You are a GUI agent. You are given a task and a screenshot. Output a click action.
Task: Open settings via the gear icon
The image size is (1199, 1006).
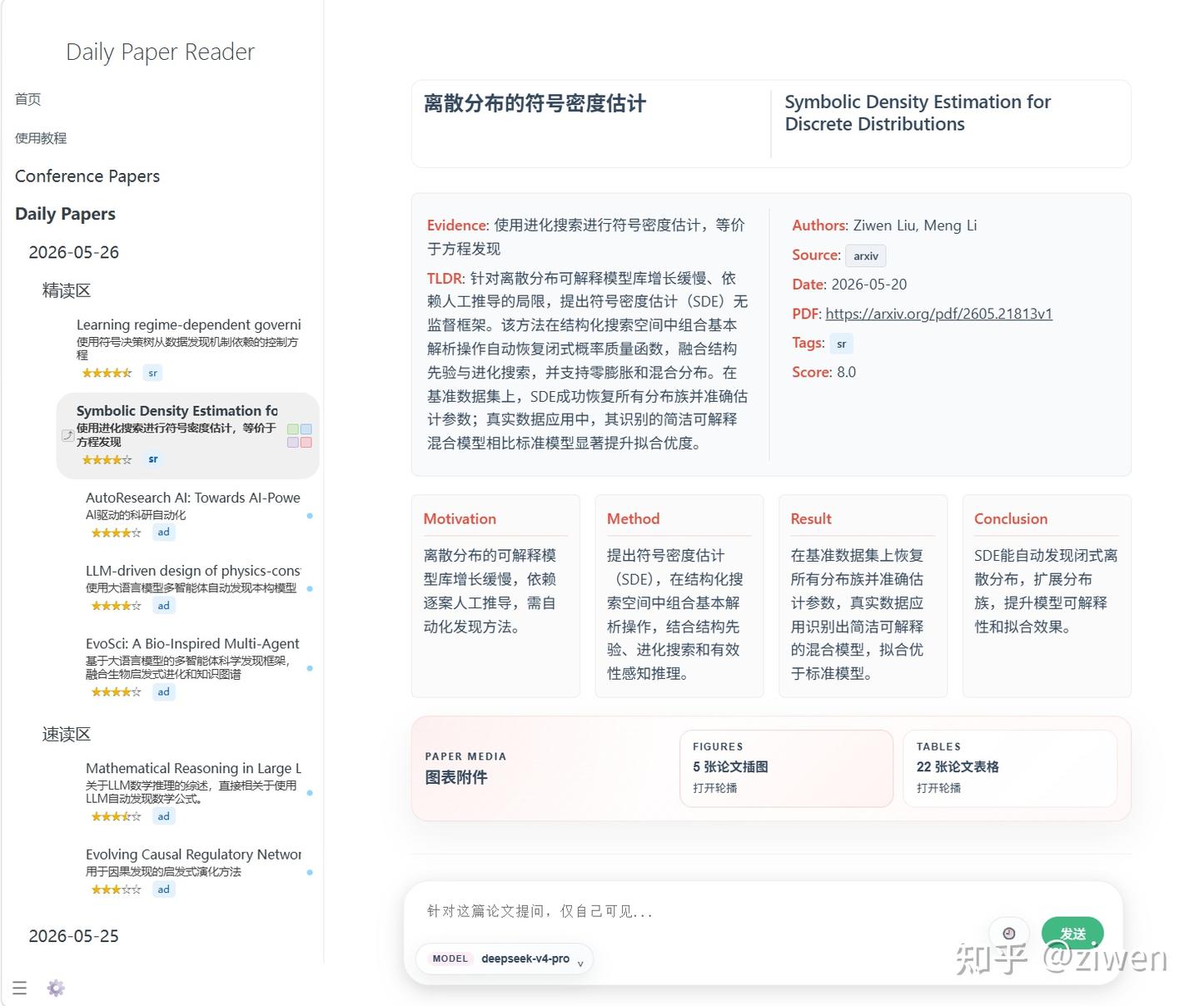pyautogui.click(x=56, y=988)
